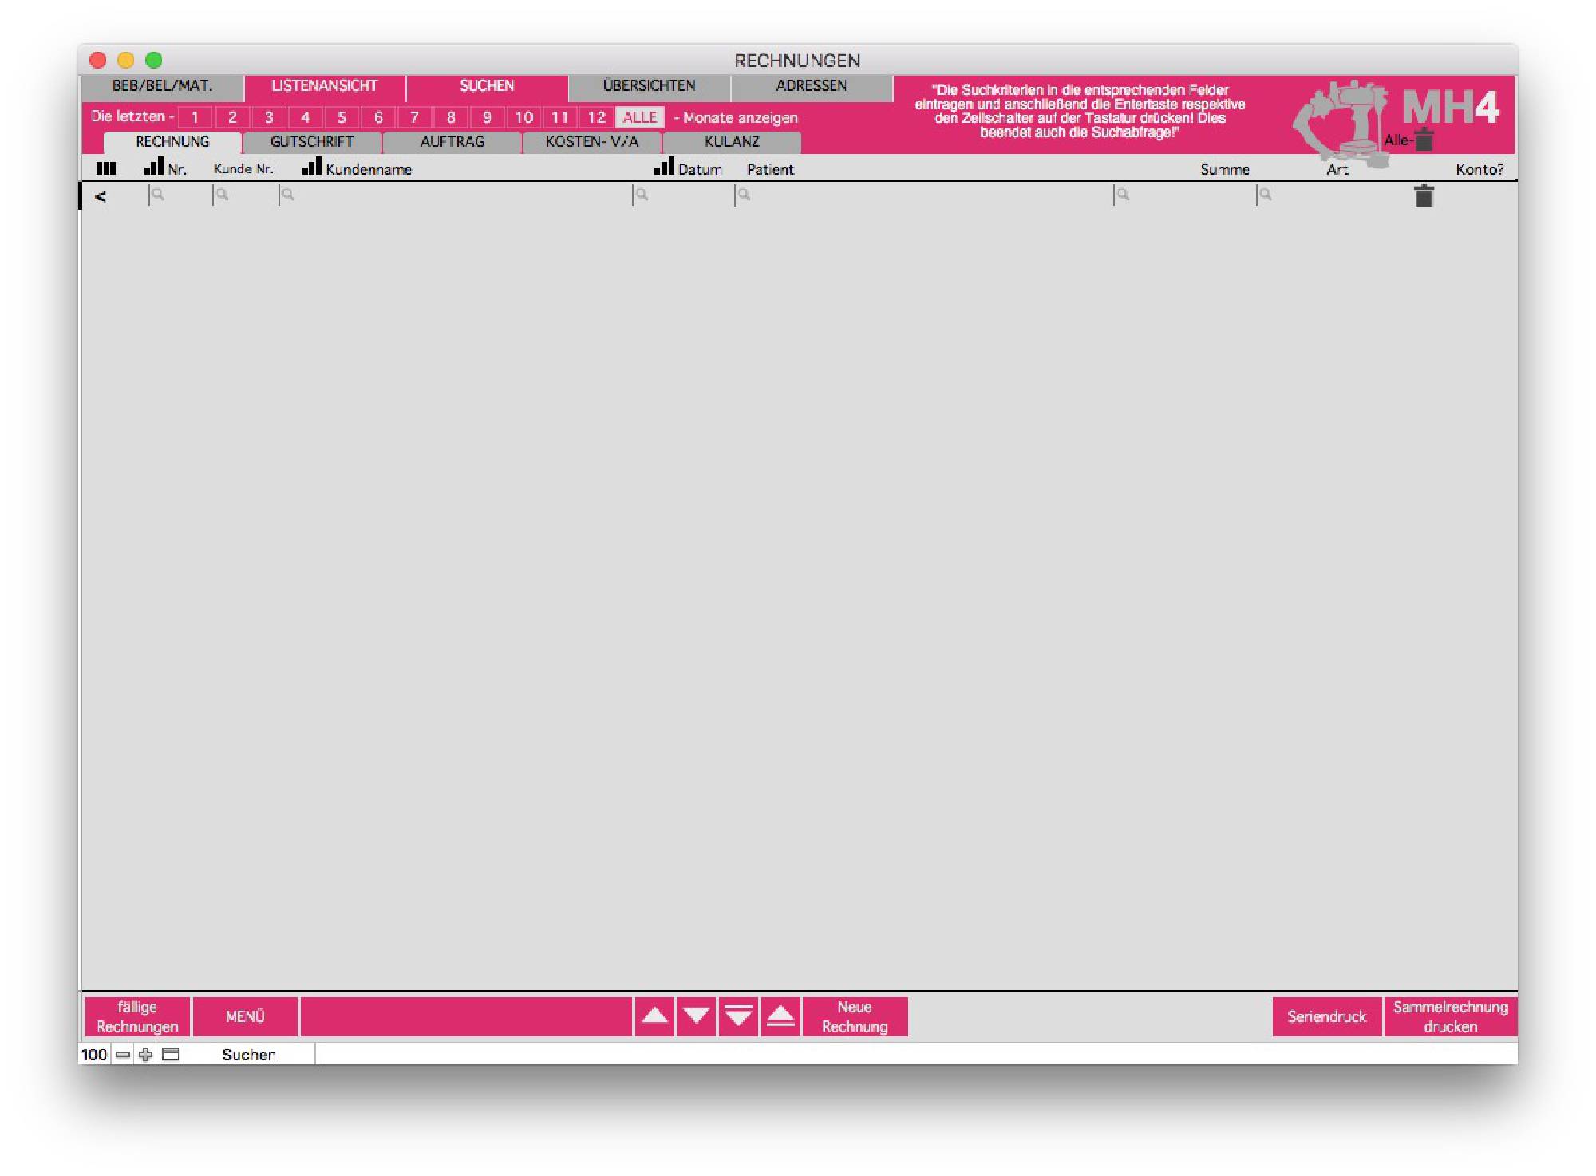
Task: Click the trash icon in the search row
Action: pyautogui.click(x=1423, y=195)
